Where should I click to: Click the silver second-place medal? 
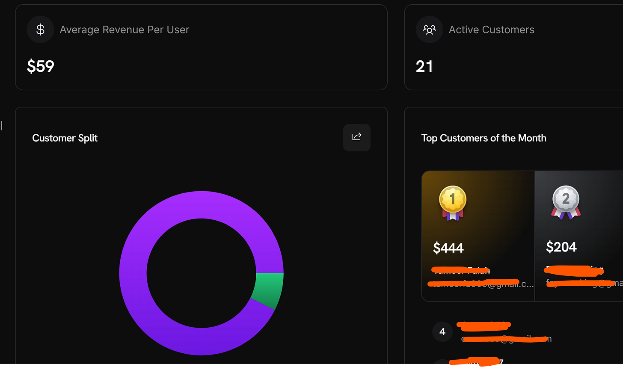(566, 202)
